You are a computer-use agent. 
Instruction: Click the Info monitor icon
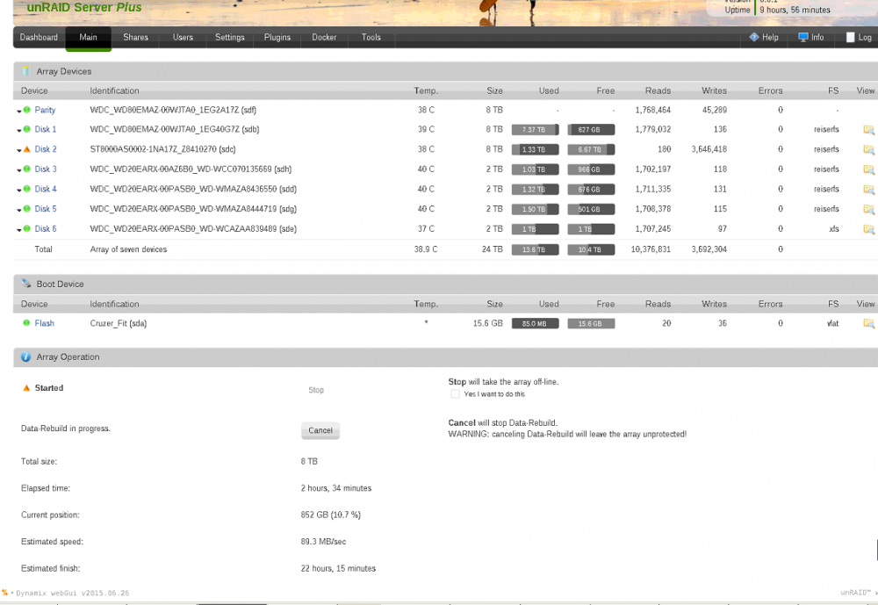pyautogui.click(x=803, y=37)
